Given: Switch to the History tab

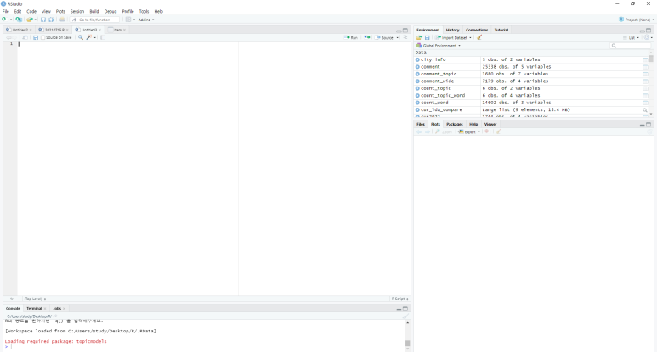Looking at the screenshot, I should [x=452, y=30].
